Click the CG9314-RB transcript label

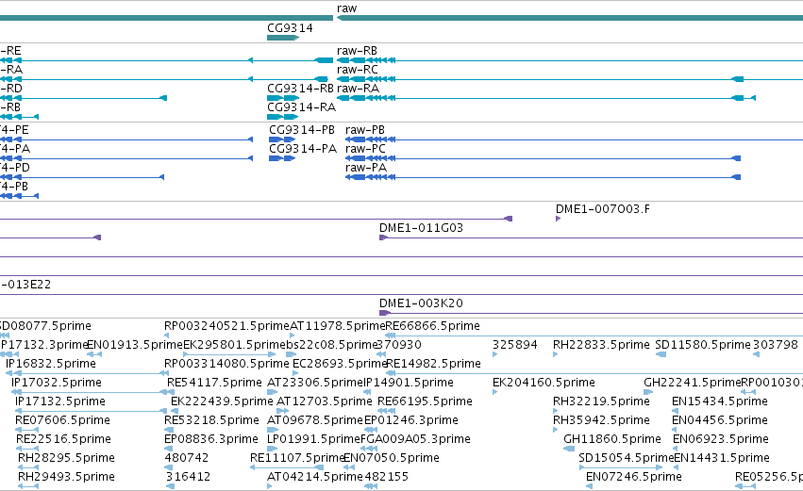pos(301,89)
